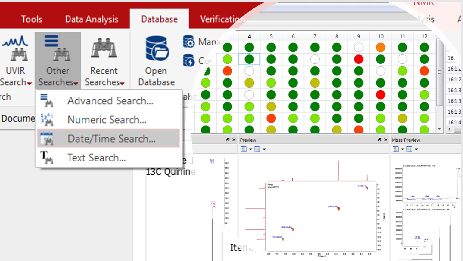463x261 pixels.
Task: Expand the Recent Searches dropdown arrow
Action: [x=122, y=84]
